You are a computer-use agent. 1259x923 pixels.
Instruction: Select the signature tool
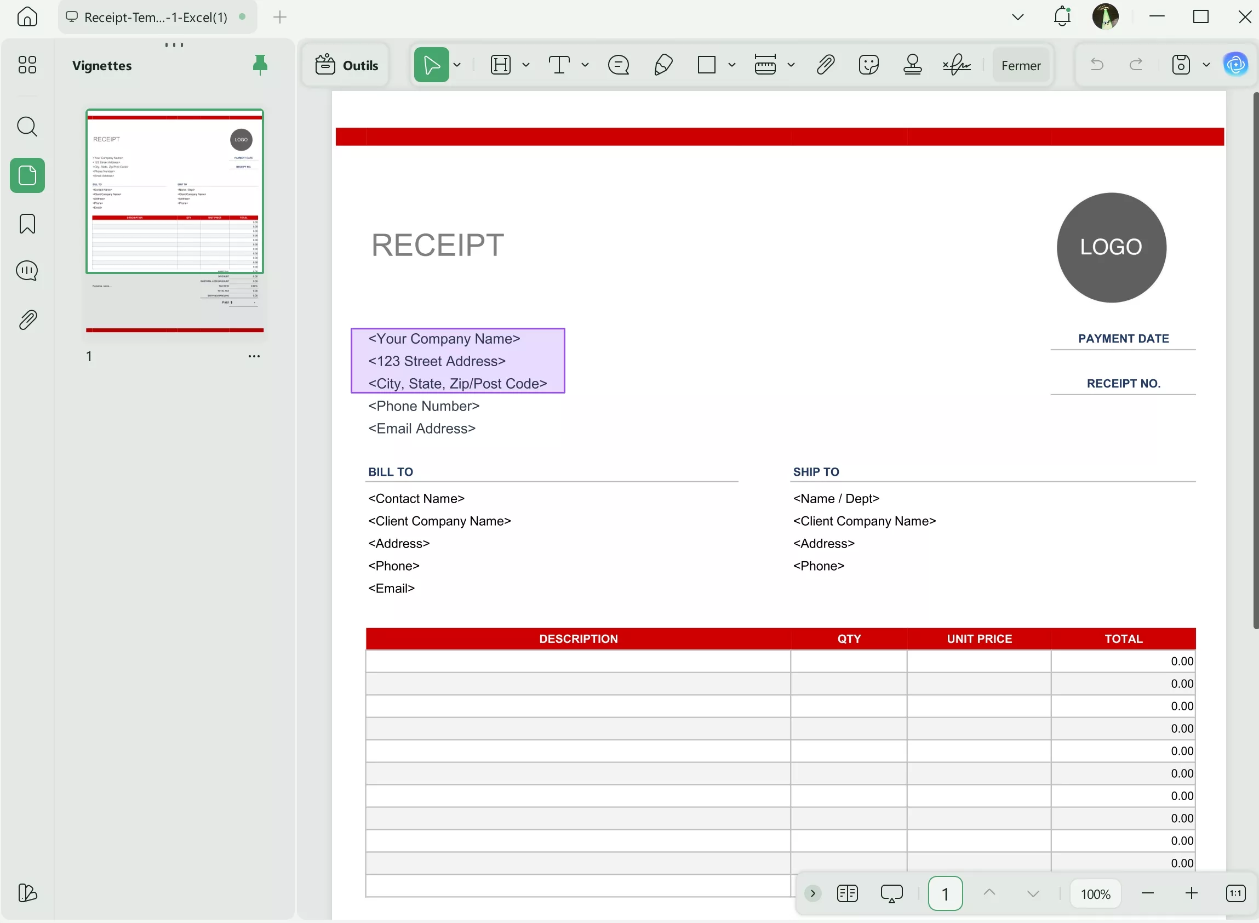(x=957, y=65)
